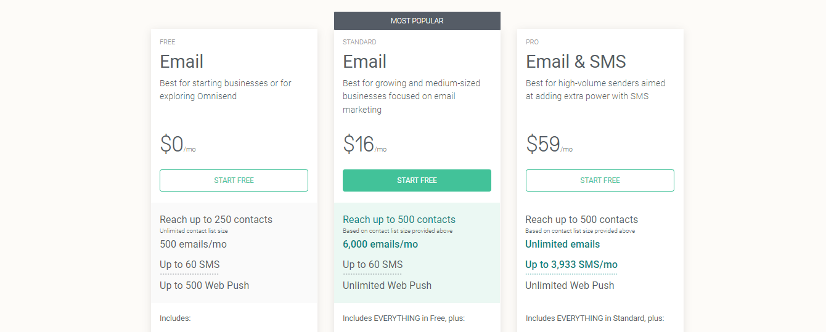Click the Standard plan 'Email' title
Image resolution: width=826 pixels, height=332 pixels.
(364, 62)
